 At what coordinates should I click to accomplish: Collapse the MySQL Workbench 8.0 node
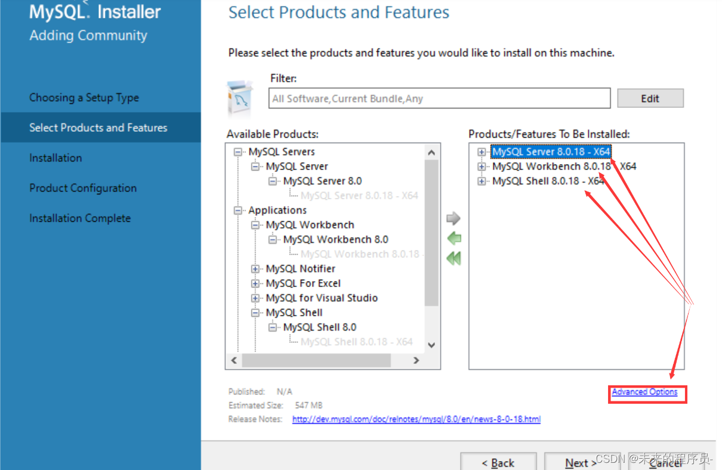tap(273, 240)
